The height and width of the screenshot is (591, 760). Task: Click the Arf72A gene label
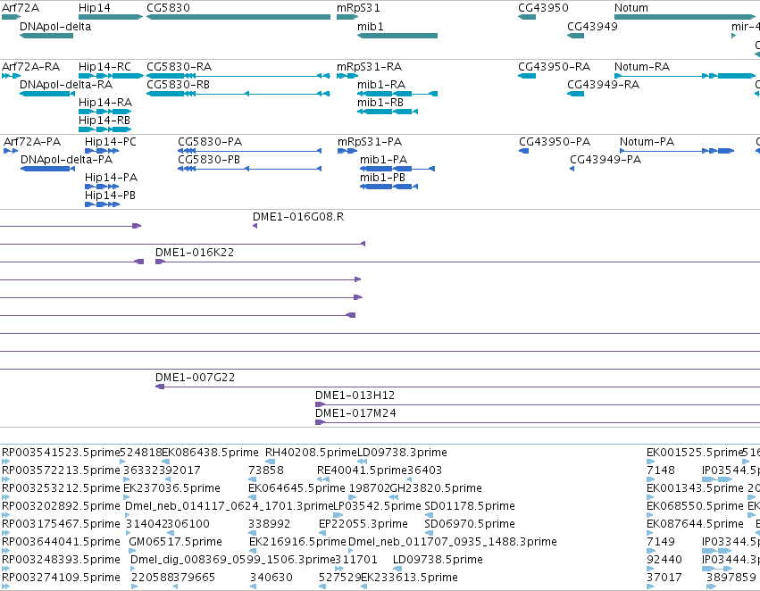21,8
